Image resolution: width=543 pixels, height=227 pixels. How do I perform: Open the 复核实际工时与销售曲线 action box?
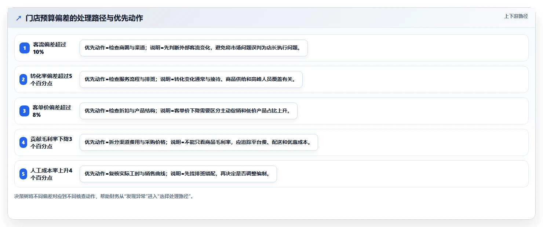pos(178,174)
